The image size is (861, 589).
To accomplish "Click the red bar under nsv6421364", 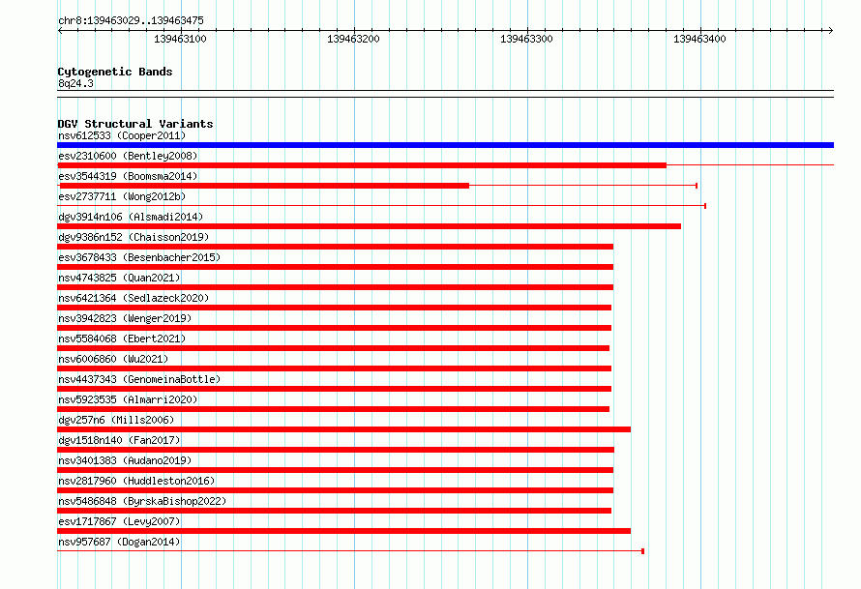I will [x=335, y=308].
